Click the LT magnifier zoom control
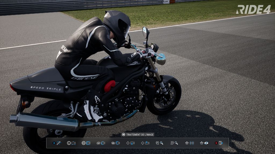Viewport: 275px width, 154px height. [174, 143]
